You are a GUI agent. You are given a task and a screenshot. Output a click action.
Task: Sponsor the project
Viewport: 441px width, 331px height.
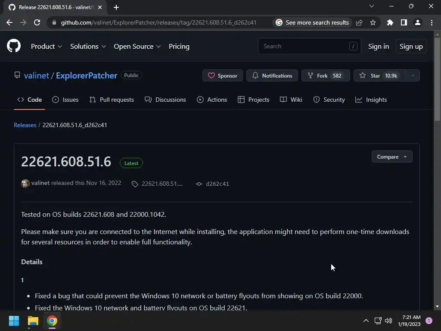[x=223, y=75]
